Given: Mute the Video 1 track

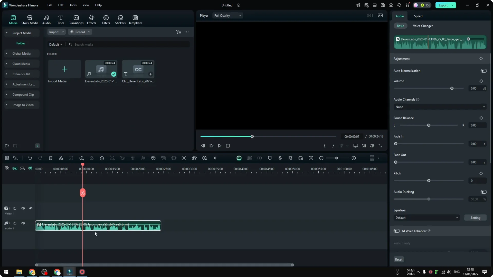Looking at the screenshot, I should tap(23, 208).
